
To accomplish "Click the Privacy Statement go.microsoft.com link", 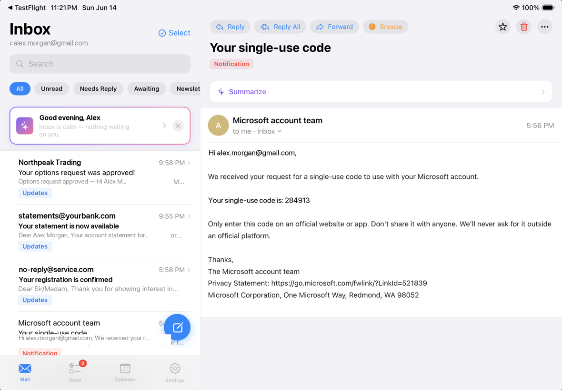I will 349,283.
